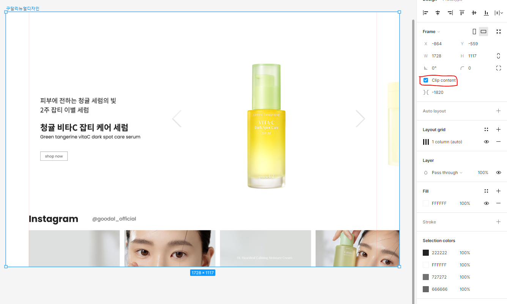The image size is (507, 304).
Task: Align selection to the bottom edge
Action: click(x=486, y=13)
